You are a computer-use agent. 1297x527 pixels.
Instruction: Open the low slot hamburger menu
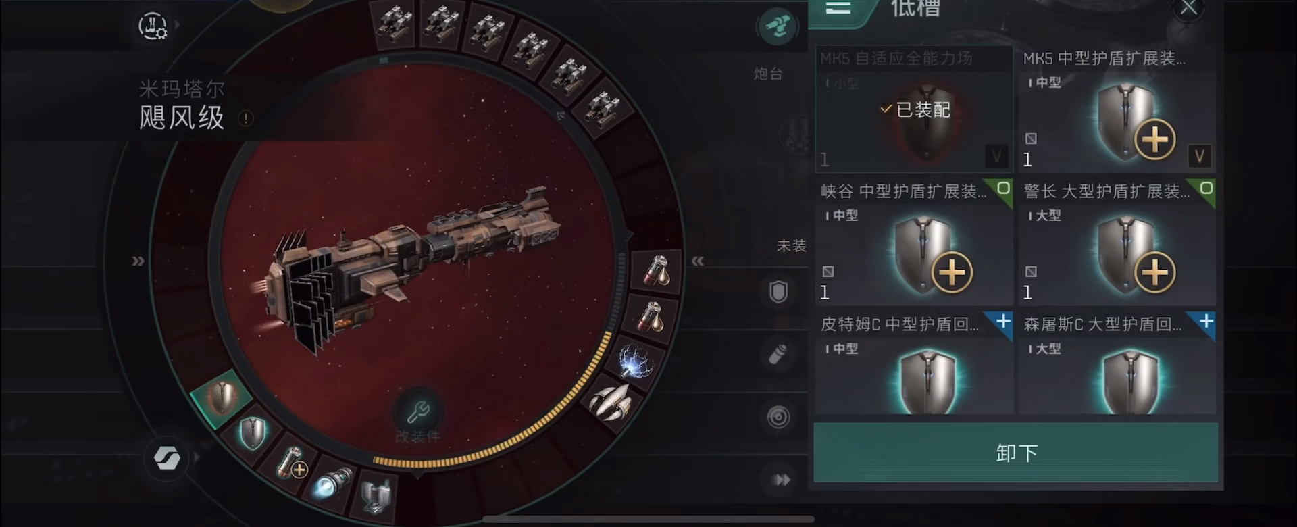click(838, 7)
